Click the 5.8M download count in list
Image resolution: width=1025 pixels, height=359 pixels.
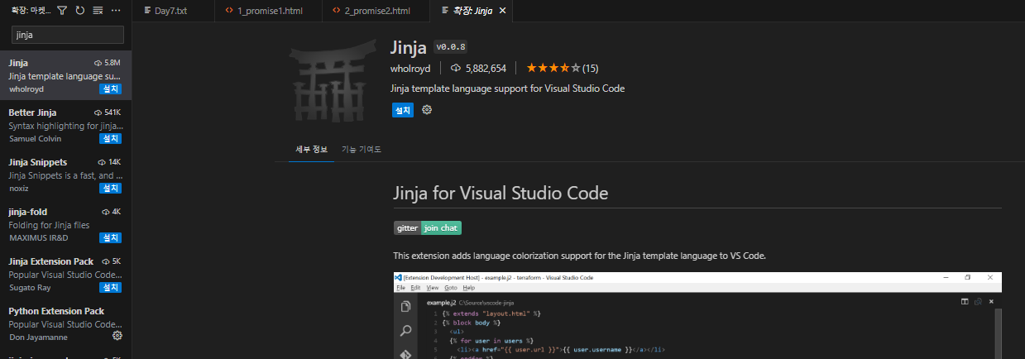click(108, 63)
